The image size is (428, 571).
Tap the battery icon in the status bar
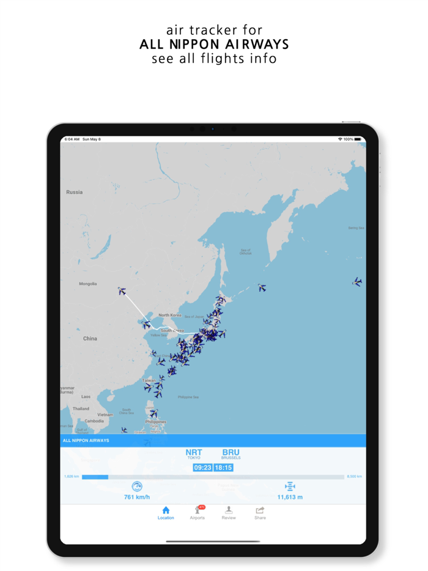[x=358, y=139]
